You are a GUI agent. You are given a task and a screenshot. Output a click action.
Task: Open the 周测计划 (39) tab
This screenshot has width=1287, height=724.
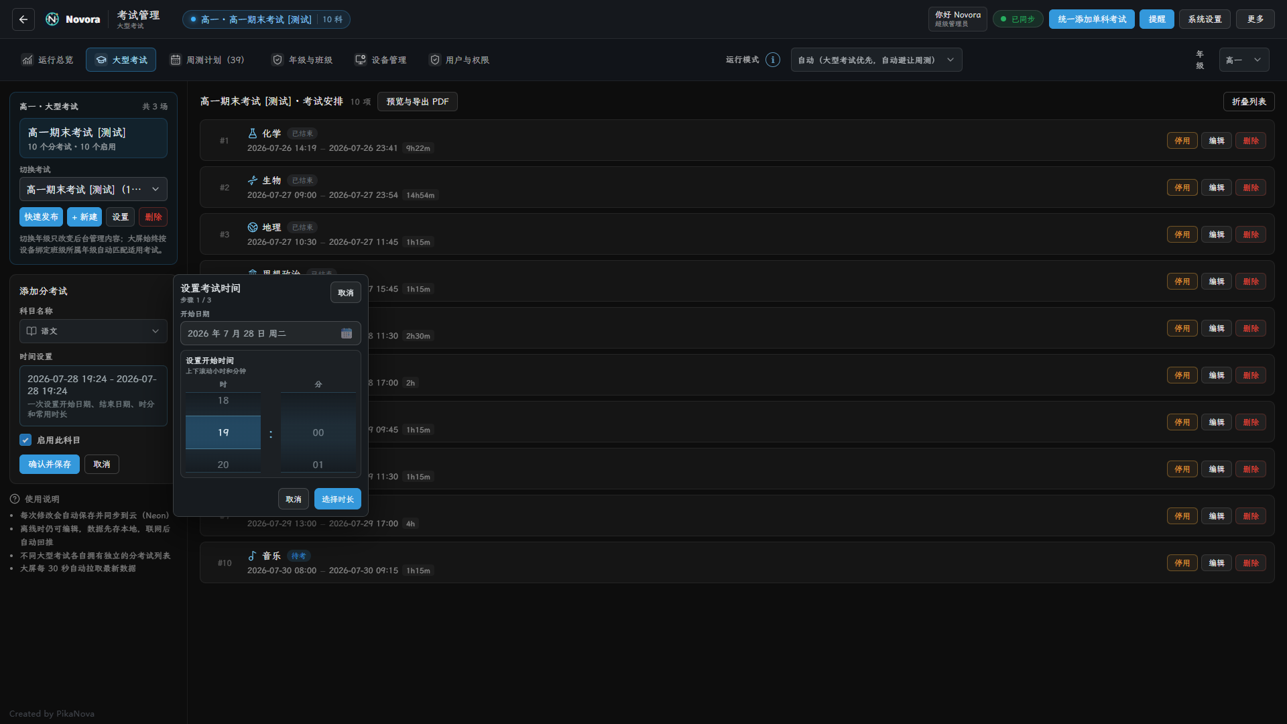(207, 60)
